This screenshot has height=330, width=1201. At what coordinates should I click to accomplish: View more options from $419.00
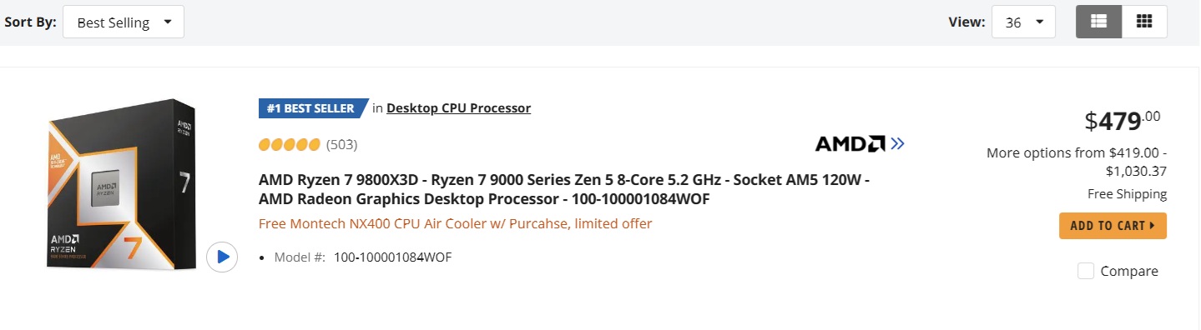pyautogui.click(x=1077, y=162)
